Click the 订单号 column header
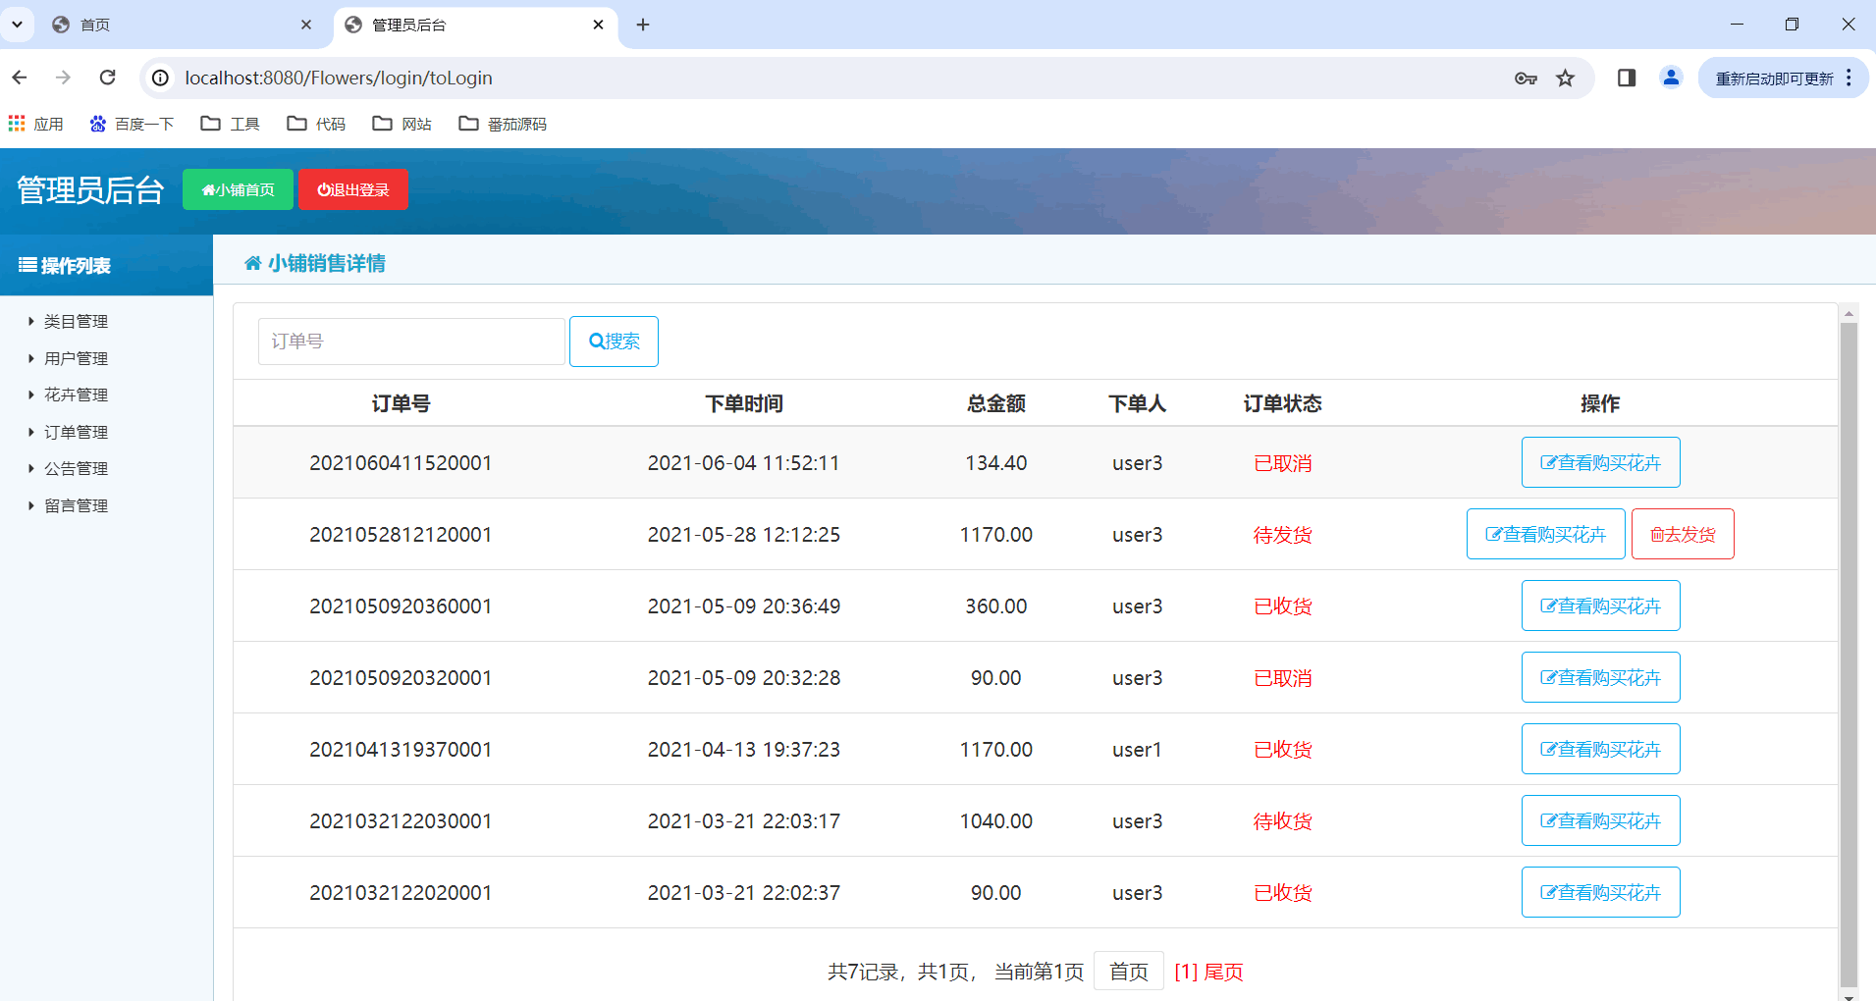This screenshot has height=1001, width=1876. pos(401,403)
